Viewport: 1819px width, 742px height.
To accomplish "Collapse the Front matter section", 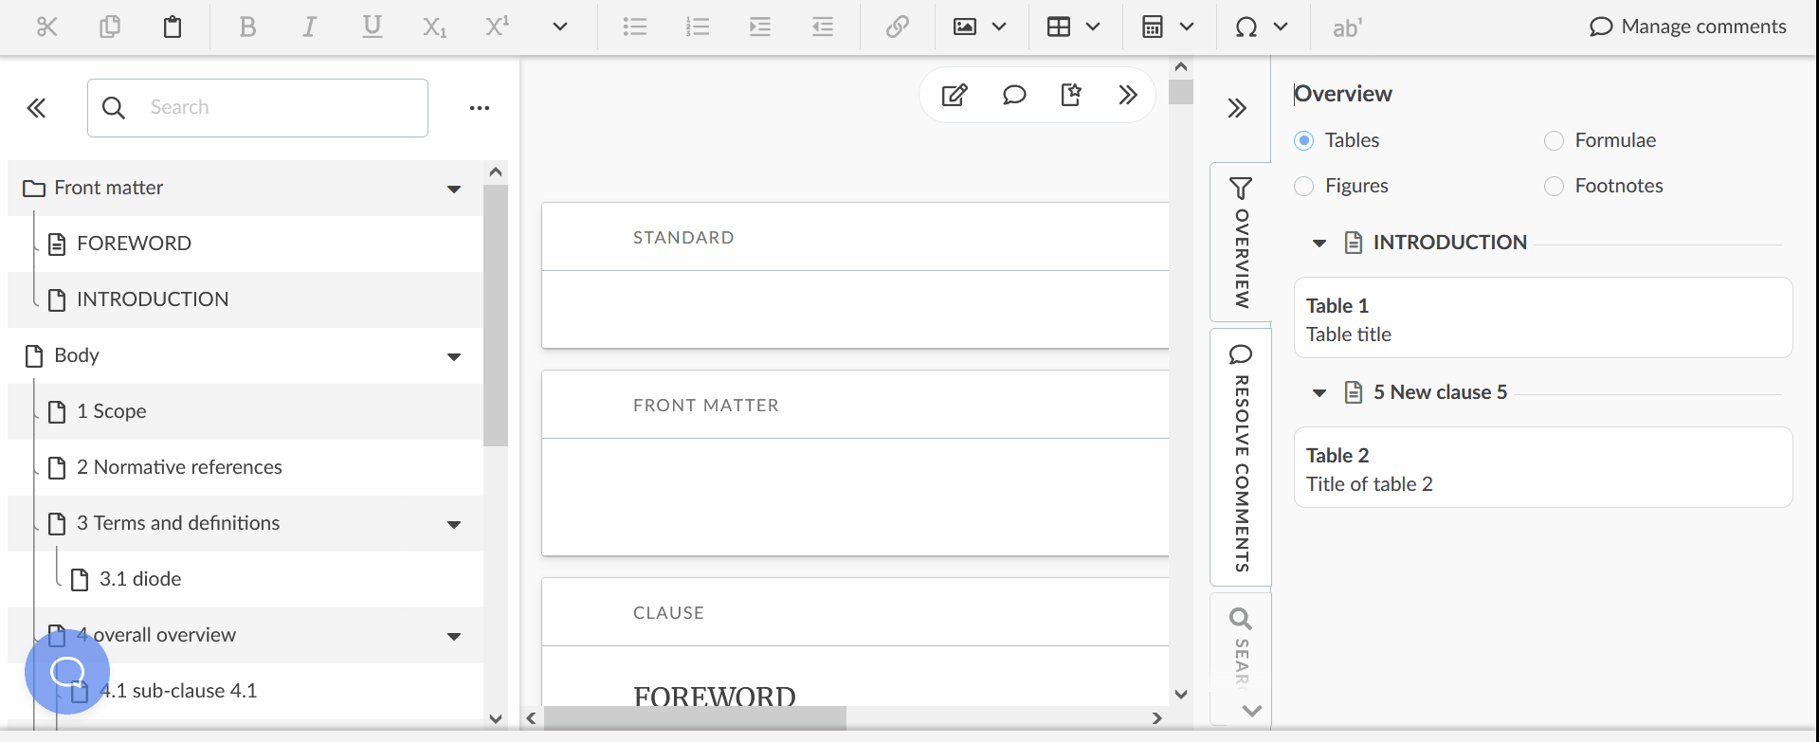I will [x=454, y=189].
